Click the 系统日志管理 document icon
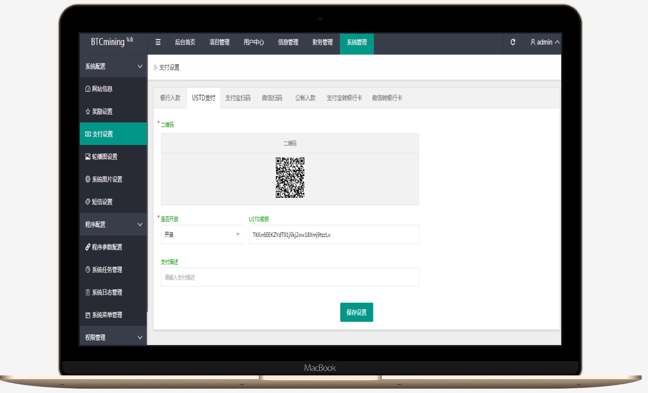 tap(88, 292)
